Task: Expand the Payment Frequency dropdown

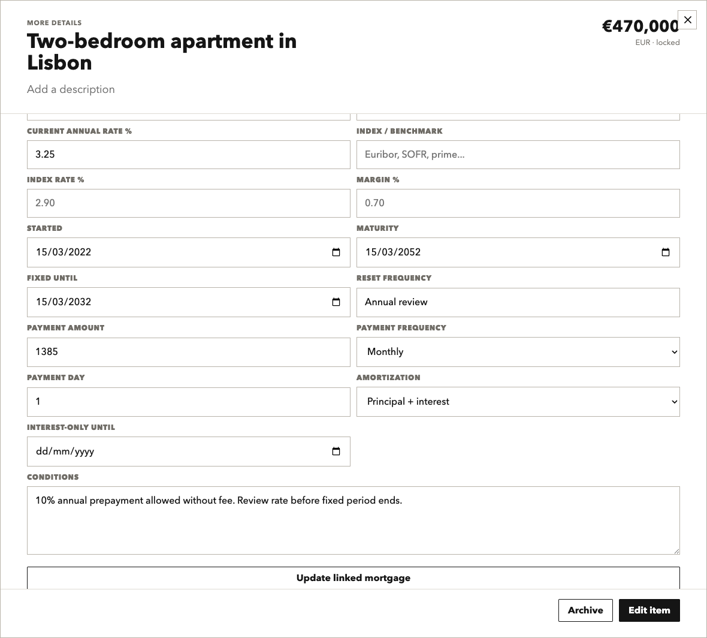Action: click(518, 352)
